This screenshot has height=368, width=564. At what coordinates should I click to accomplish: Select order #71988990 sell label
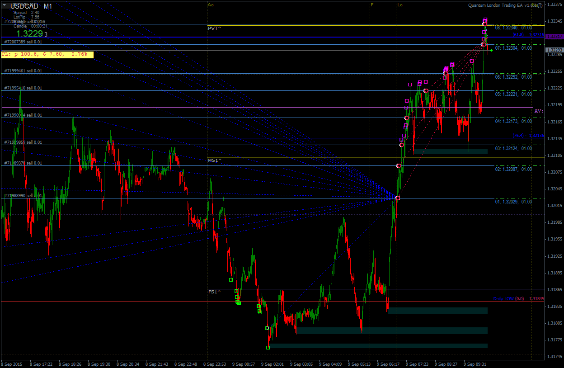pos(23,196)
